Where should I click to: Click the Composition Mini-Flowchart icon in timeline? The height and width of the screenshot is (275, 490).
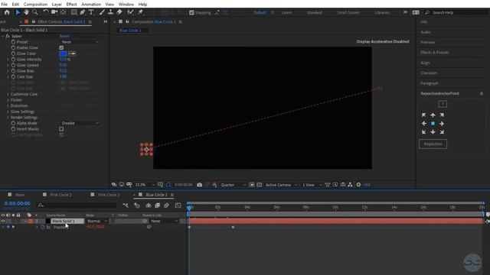click(126, 205)
